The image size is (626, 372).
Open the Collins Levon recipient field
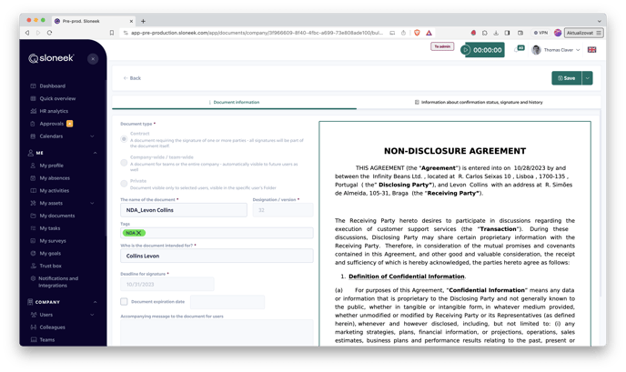(x=217, y=256)
